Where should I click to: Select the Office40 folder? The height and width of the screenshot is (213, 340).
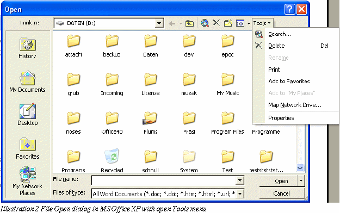coord(112,123)
